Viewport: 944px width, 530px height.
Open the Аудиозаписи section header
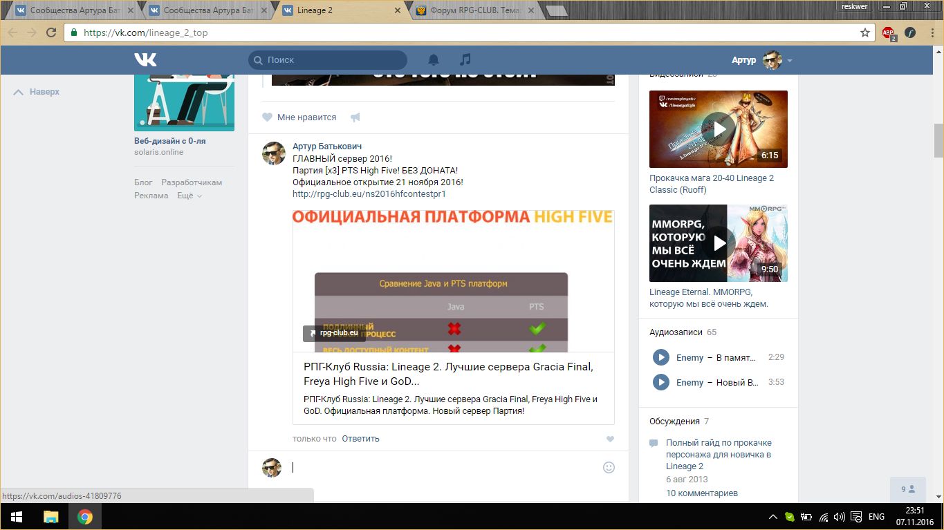click(675, 332)
